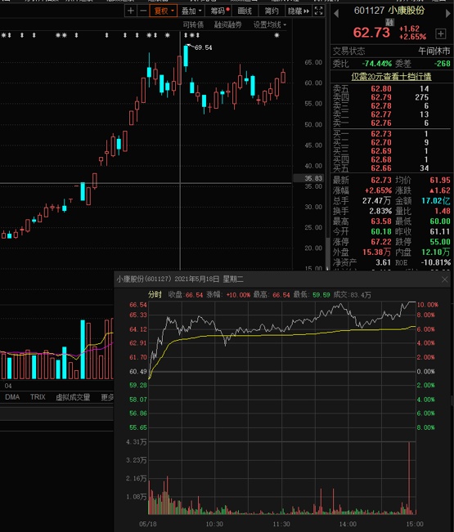Open the 设置均线 moving-average settings dropdown

(x=270, y=25)
